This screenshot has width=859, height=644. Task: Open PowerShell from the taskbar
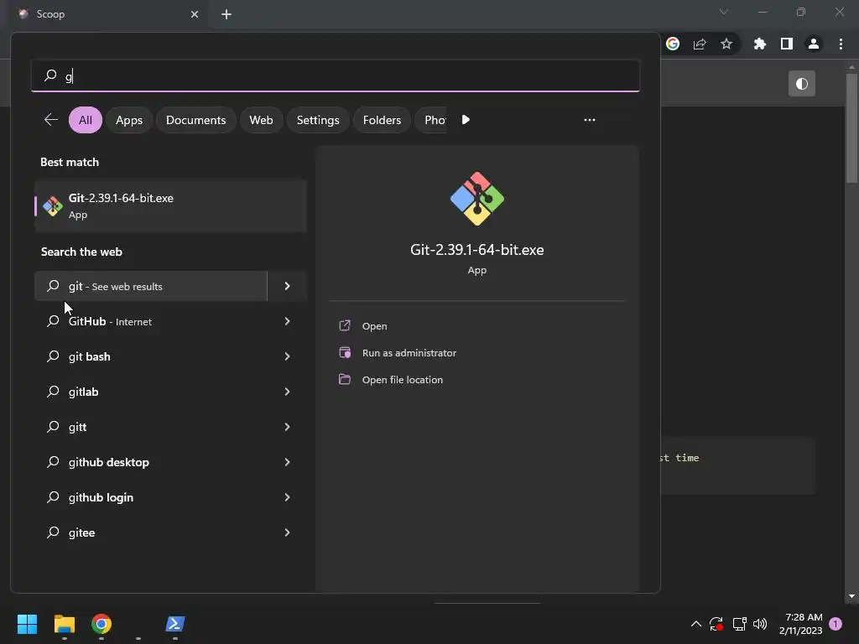[x=175, y=624]
